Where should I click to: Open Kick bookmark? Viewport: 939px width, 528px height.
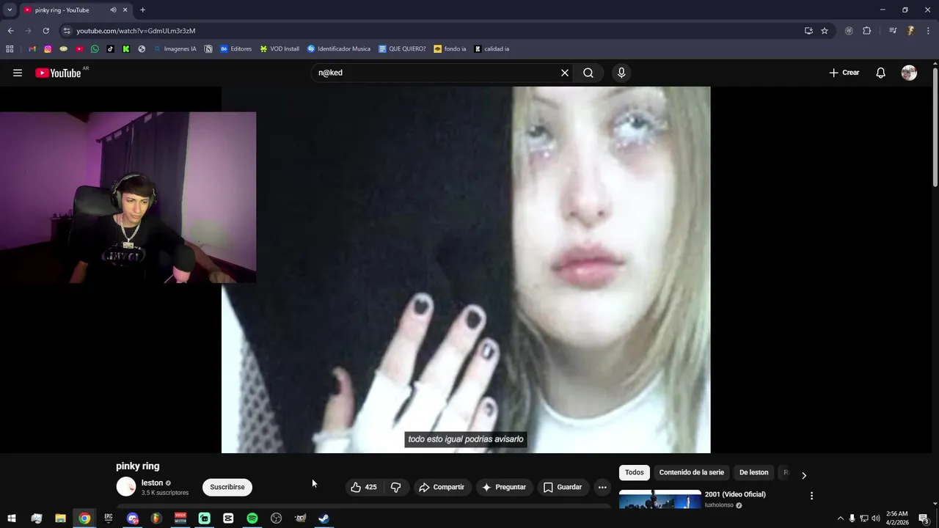(x=126, y=49)
